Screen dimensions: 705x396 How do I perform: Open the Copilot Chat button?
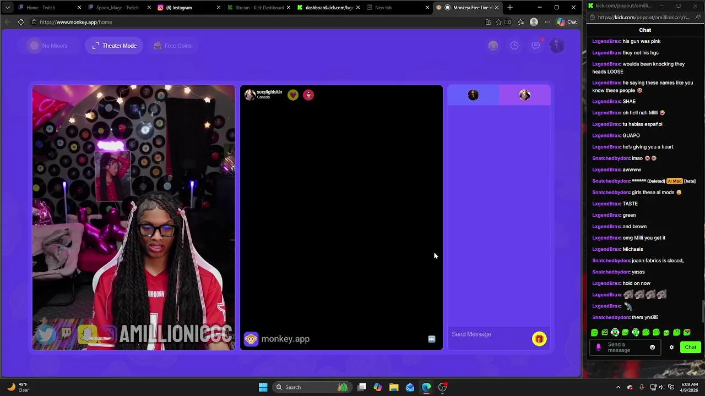point(567,22)
